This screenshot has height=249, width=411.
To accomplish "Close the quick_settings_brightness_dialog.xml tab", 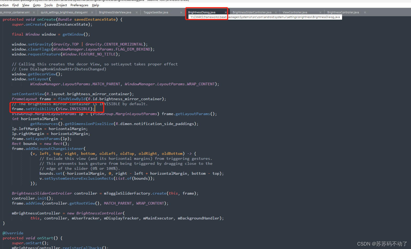I will point(92,12).
